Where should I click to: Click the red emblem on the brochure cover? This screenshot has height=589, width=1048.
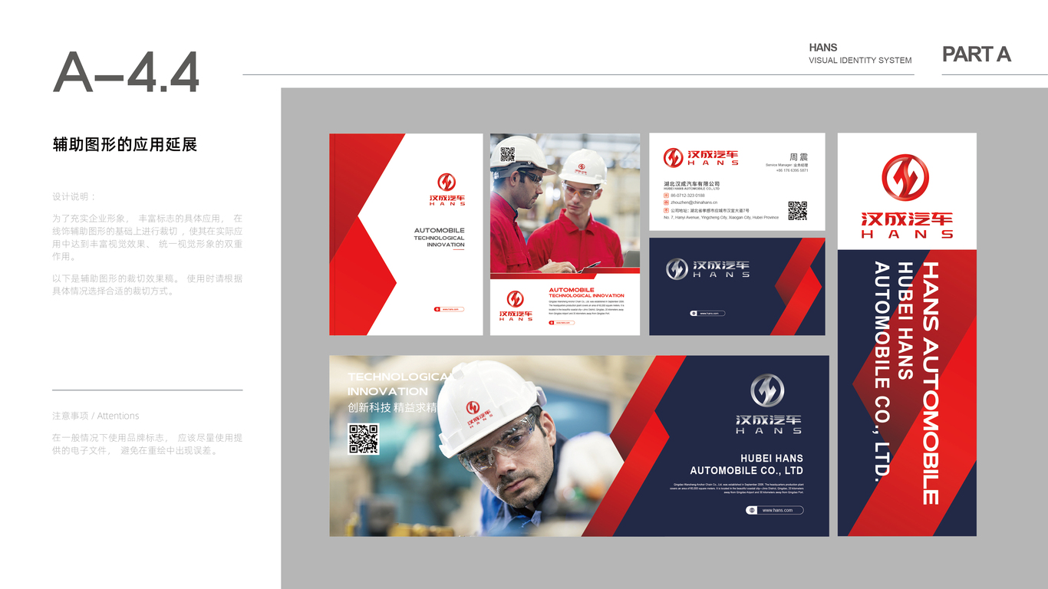(x=447, y=182)
